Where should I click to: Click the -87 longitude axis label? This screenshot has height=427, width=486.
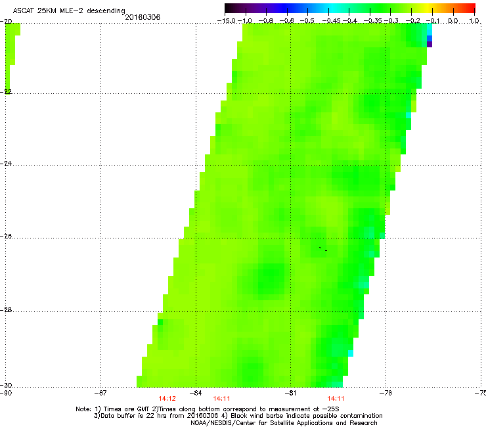100,393
